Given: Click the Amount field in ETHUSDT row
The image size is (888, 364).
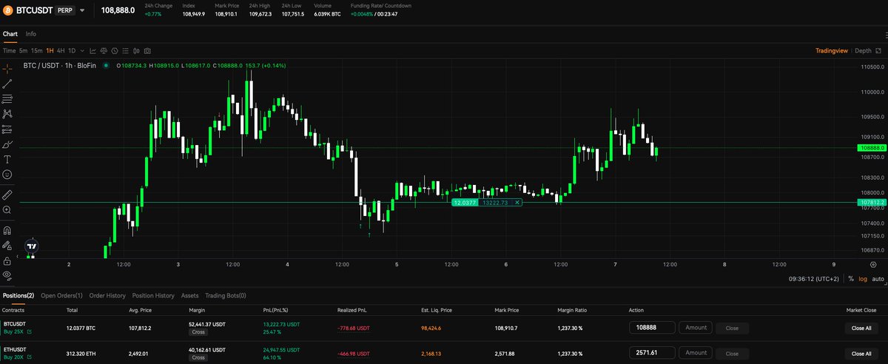Looking at the screenshot, I should (696, 354).
